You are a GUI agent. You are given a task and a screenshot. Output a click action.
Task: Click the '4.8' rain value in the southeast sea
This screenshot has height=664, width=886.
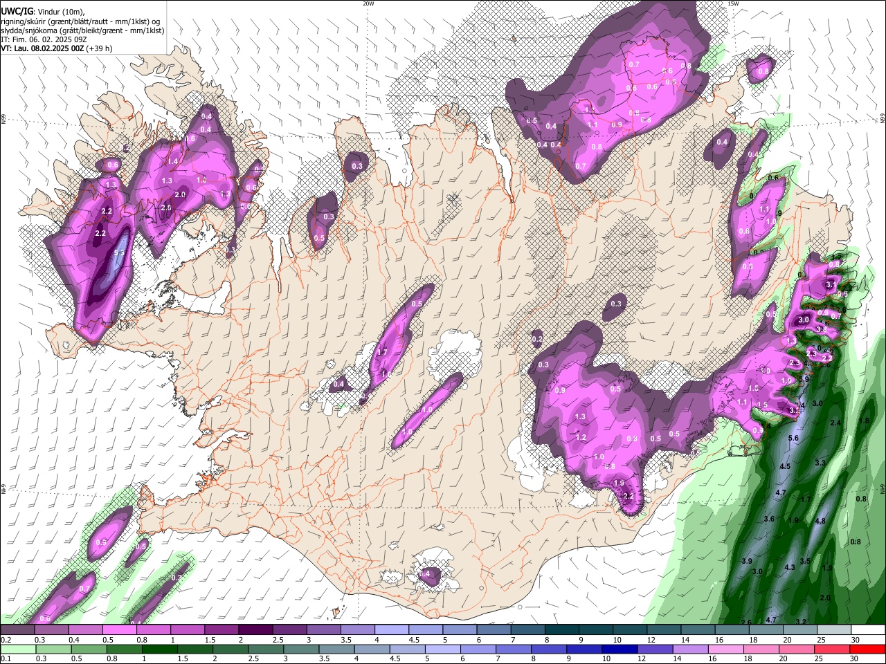821,521
